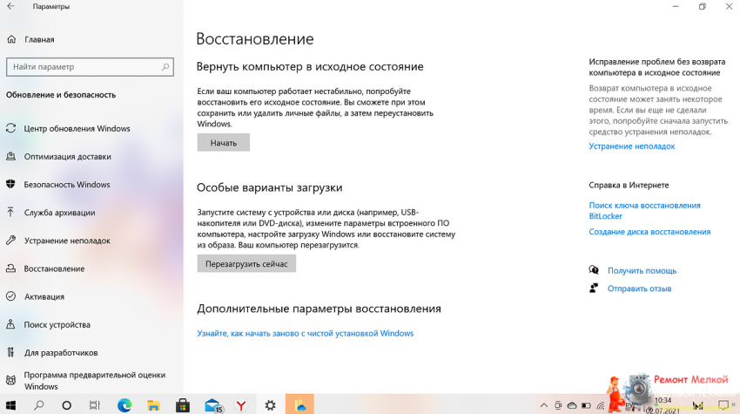
Task: Click the Home (Главная) icon in sidebar
Action: 11,39
